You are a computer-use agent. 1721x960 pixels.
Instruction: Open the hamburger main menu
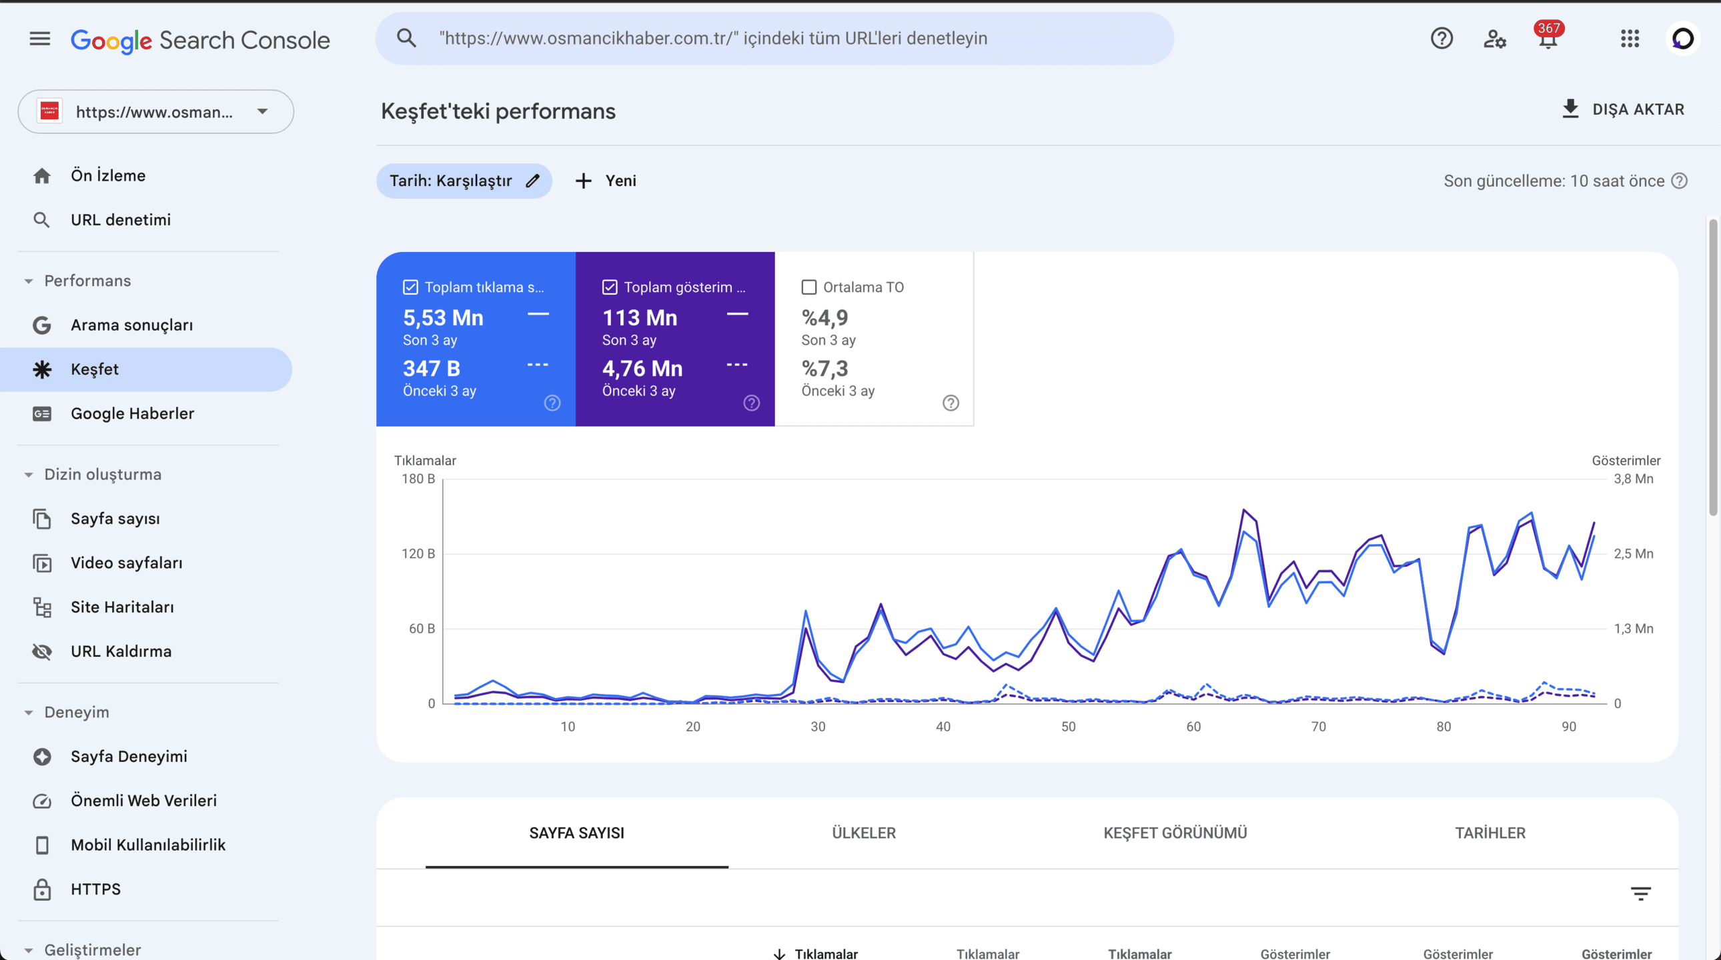[40, 39]
